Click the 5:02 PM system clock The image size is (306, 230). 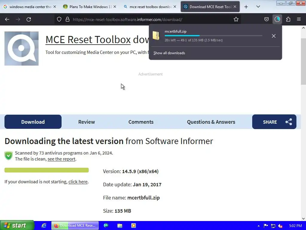pos(296,226)
